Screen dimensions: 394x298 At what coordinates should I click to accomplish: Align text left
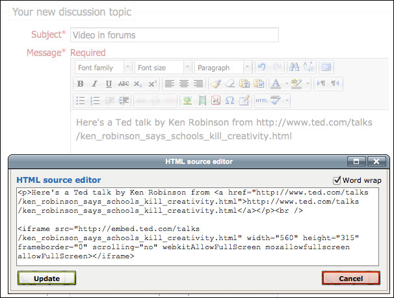(x=170, y=84)
